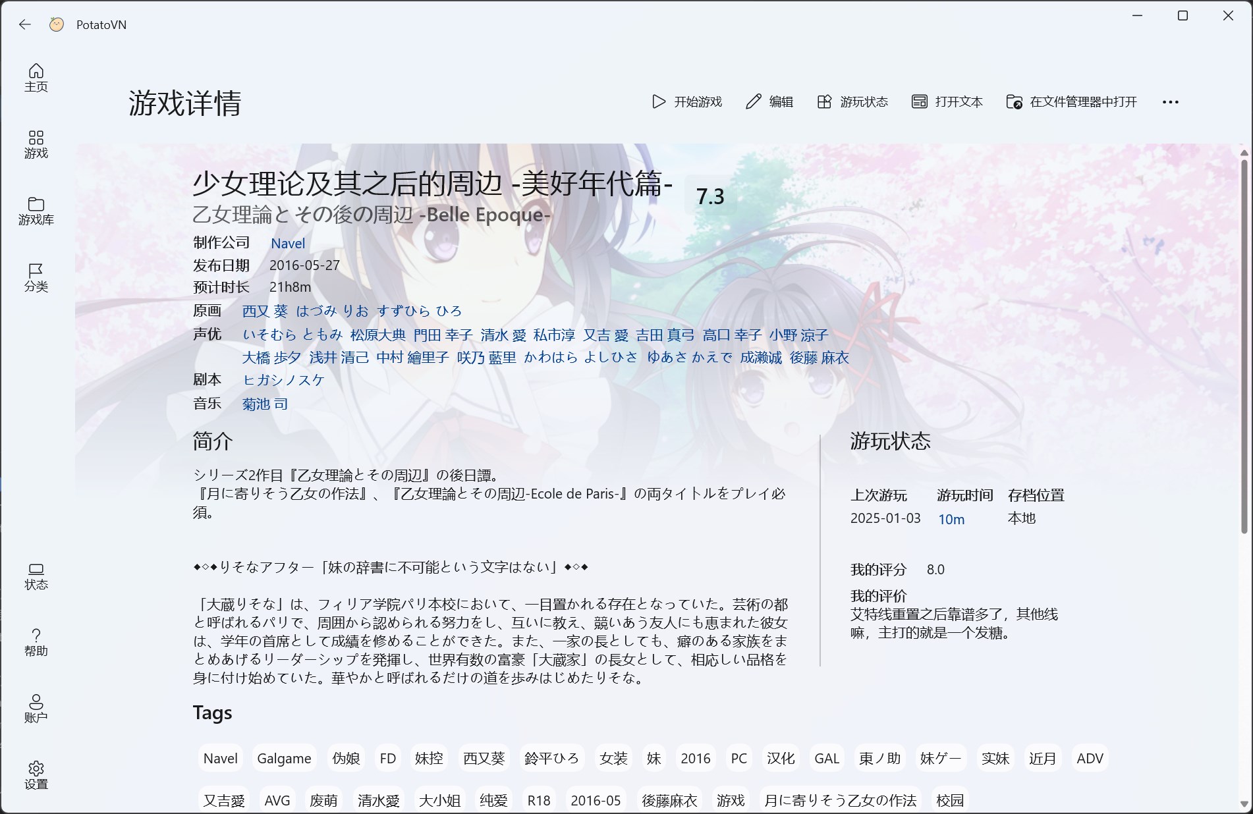Image resolution: width=1253 pixels, height=814 pixels.
Task: Open voice actor 小野 涼子 link
Action: tap(799, 335)
